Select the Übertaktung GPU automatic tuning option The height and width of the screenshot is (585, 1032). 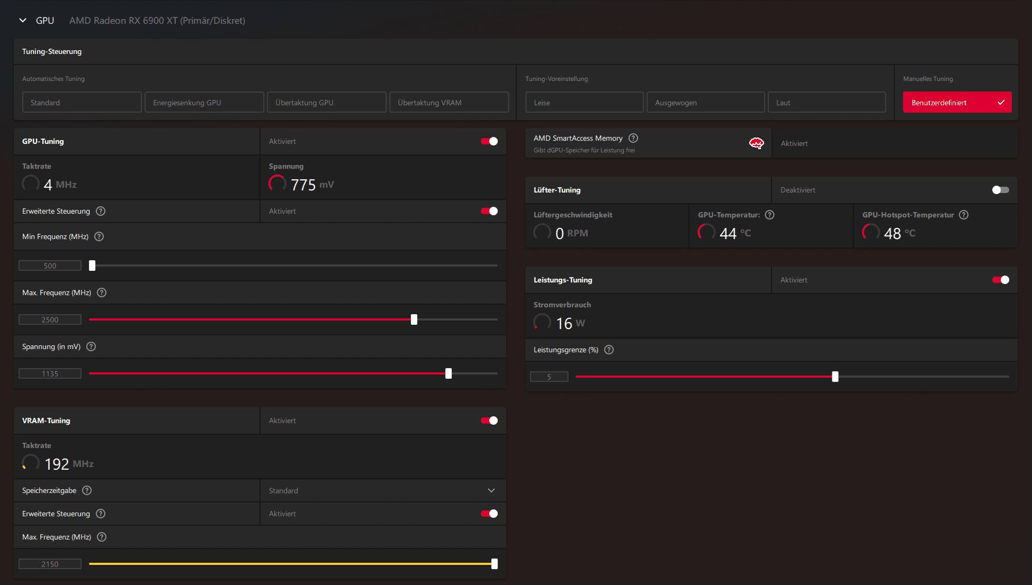click(326, 103)
